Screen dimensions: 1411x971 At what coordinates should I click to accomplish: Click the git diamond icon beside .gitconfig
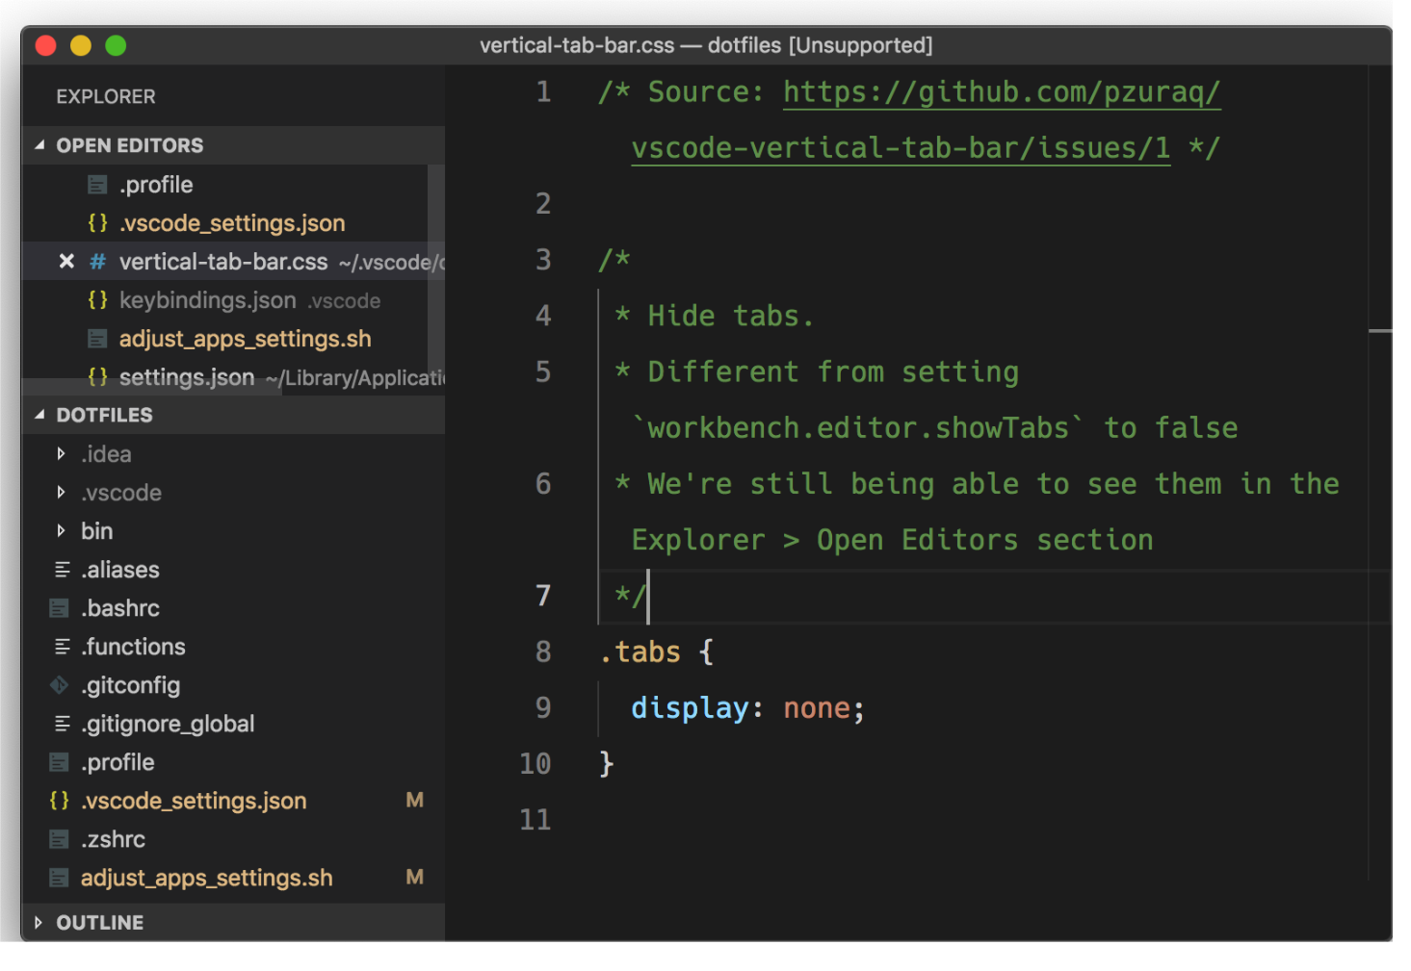tap(59, 684)
